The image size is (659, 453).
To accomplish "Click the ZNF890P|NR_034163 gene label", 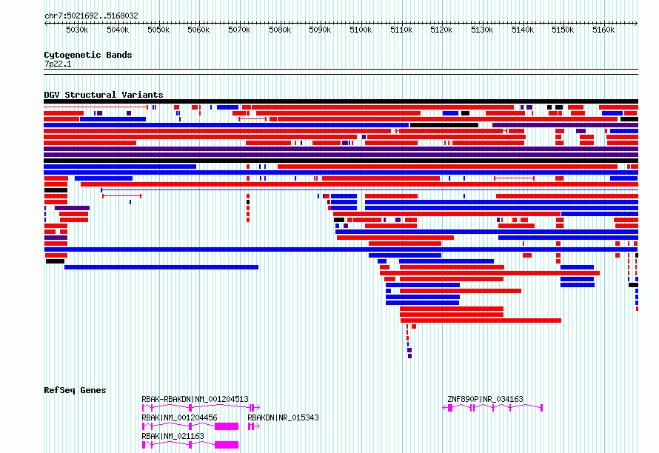I will [485, 399].
